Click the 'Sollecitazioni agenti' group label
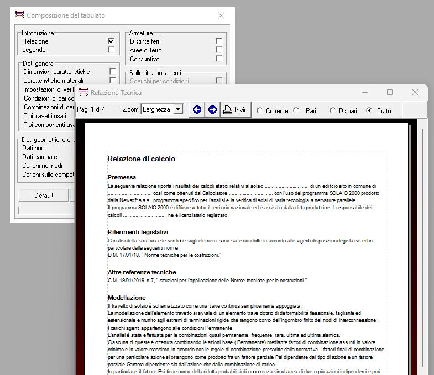Image resolution: width=434 pixels, height=375 pixels. [x=155, y=73]
